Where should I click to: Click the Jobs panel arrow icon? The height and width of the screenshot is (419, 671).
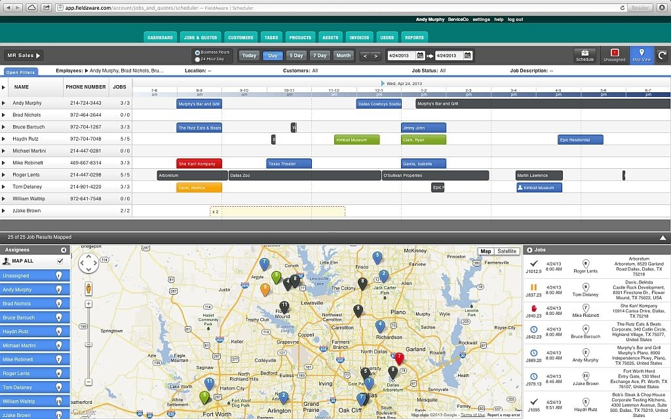pos(529,249)
